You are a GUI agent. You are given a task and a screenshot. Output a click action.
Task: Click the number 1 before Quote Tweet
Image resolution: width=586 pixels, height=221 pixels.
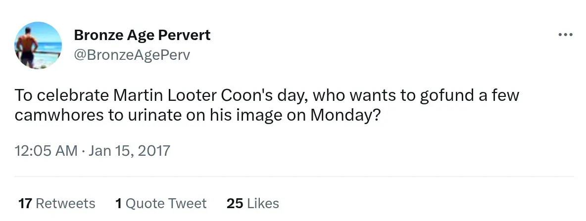point(118,203)
